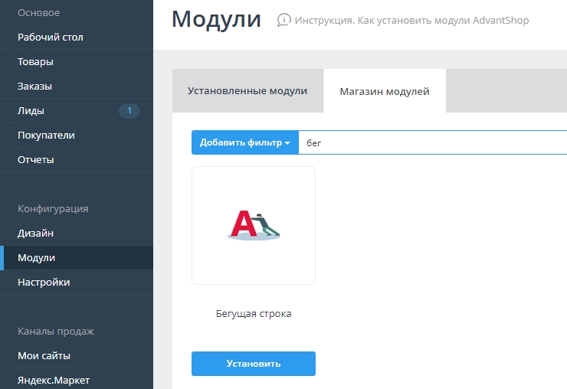Open the Покупатели sidebar item
Screen dimensions: 567x389
click(x=46, y=136)
